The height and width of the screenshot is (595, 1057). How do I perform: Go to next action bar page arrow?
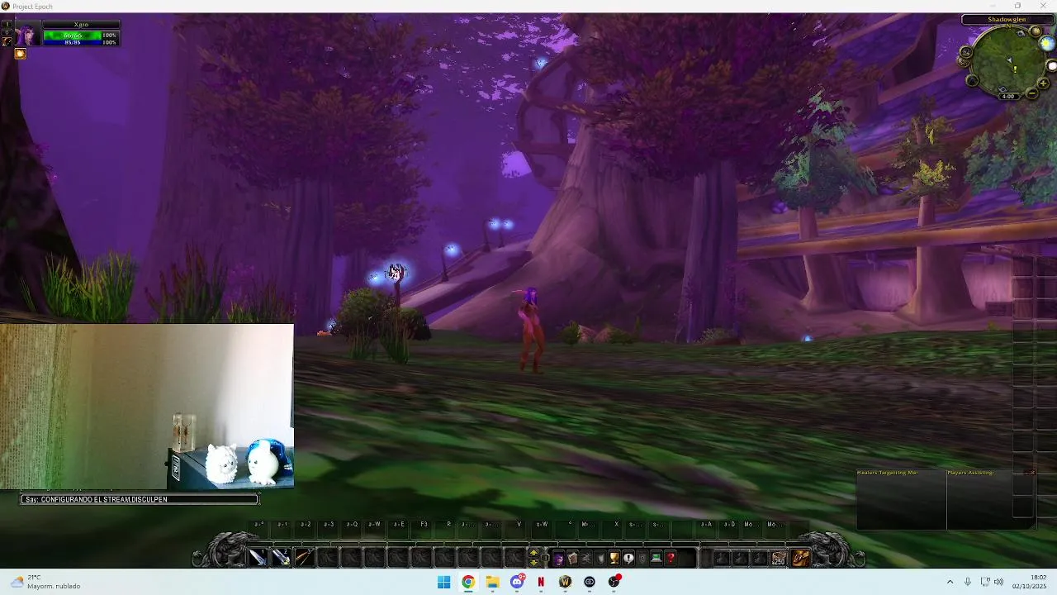(x=533, y=551)
